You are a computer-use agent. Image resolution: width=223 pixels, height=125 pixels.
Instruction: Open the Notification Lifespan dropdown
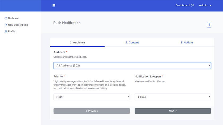(173, 97)
